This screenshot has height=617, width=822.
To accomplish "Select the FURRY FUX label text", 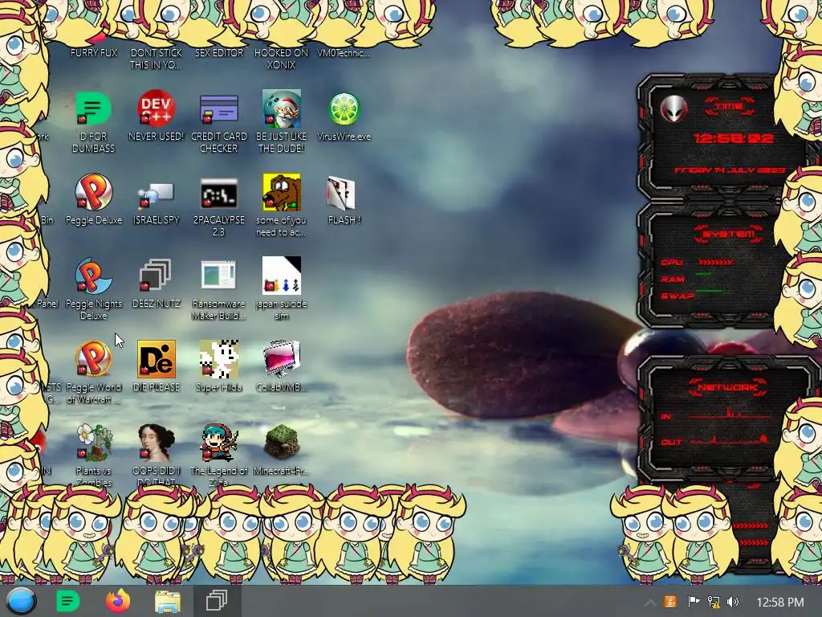I will click(94, 52).
